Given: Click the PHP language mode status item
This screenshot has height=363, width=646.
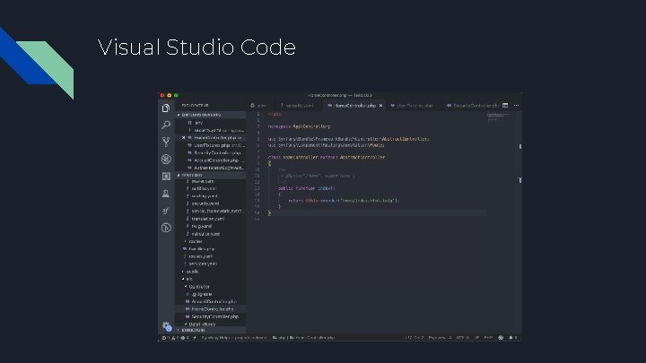Looking at the screenshot, I should [x=488, y=338].
